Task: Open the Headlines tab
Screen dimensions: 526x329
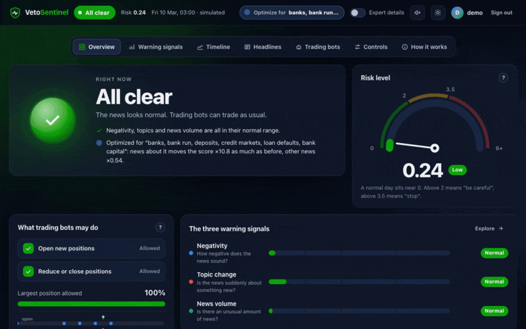Action: coord(263,47)
